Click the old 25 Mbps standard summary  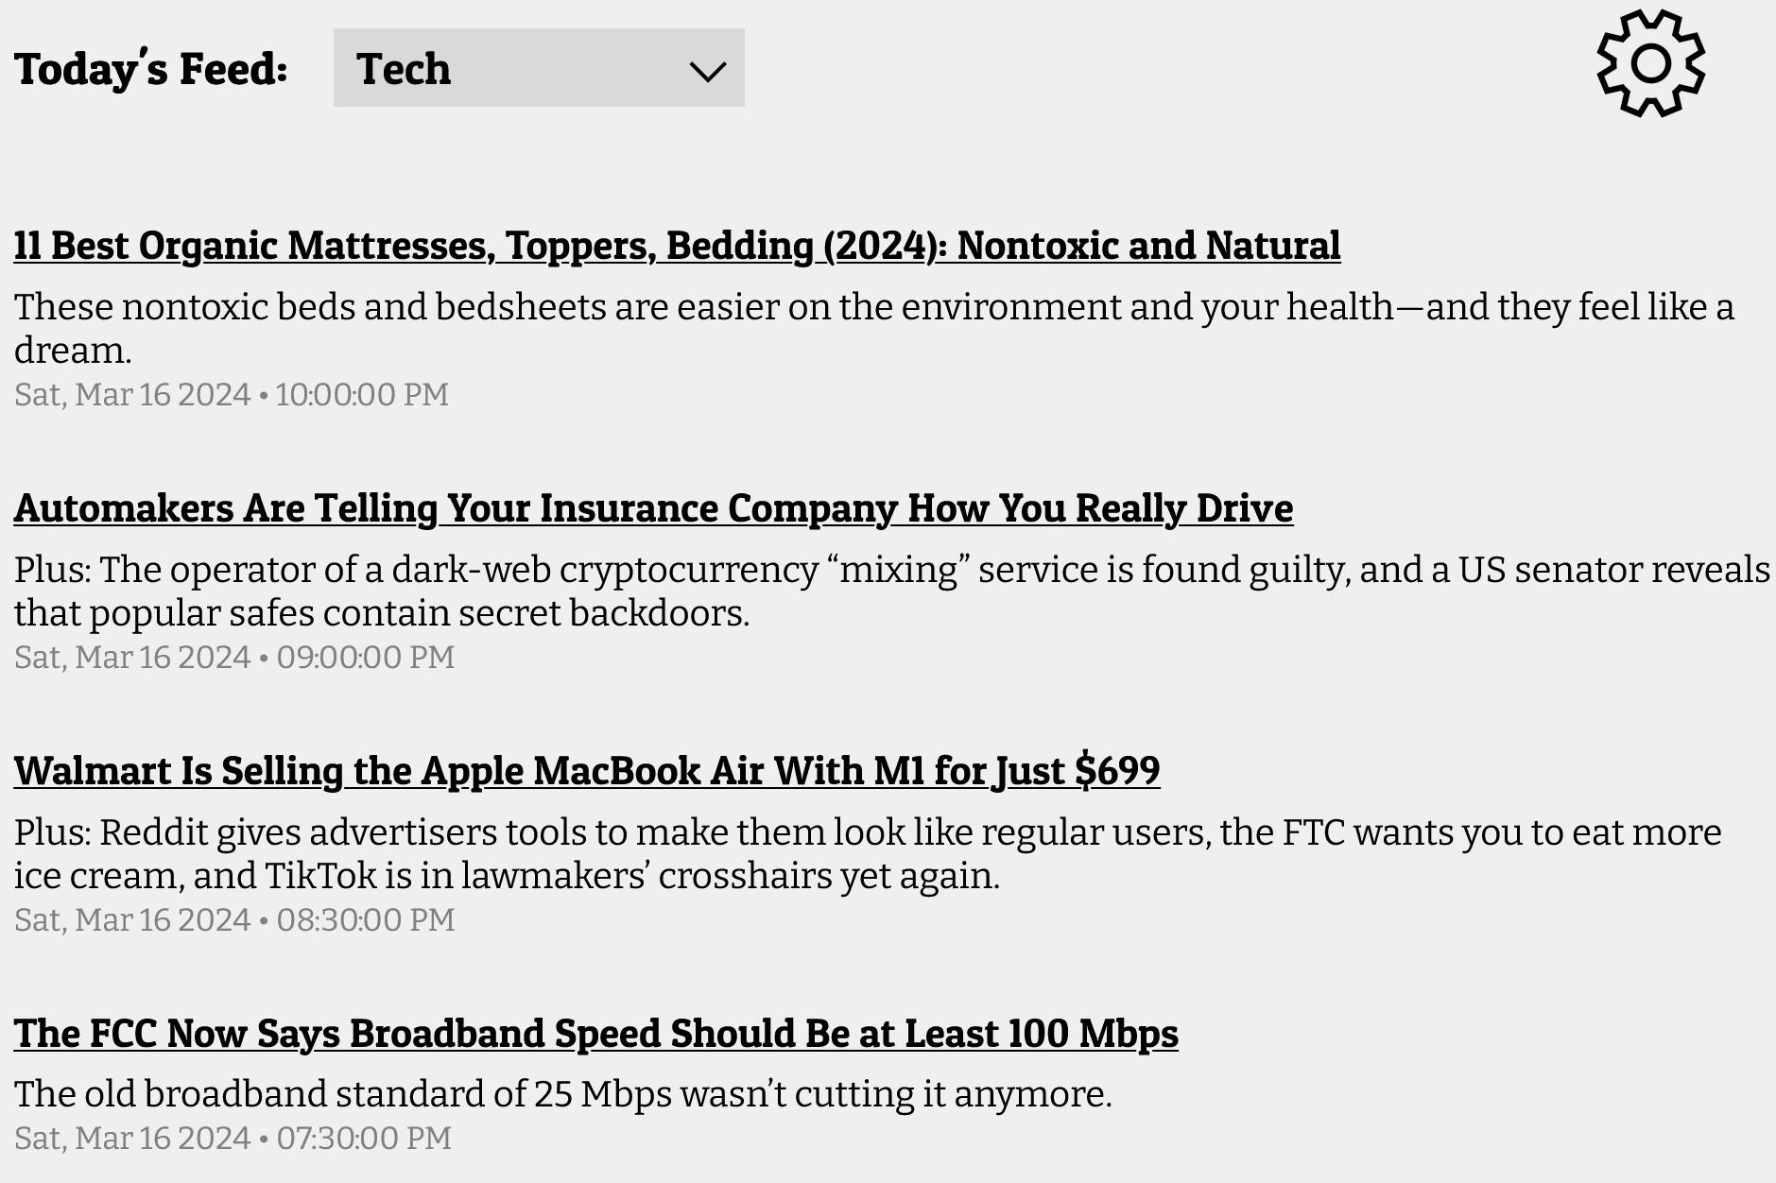562,1094
